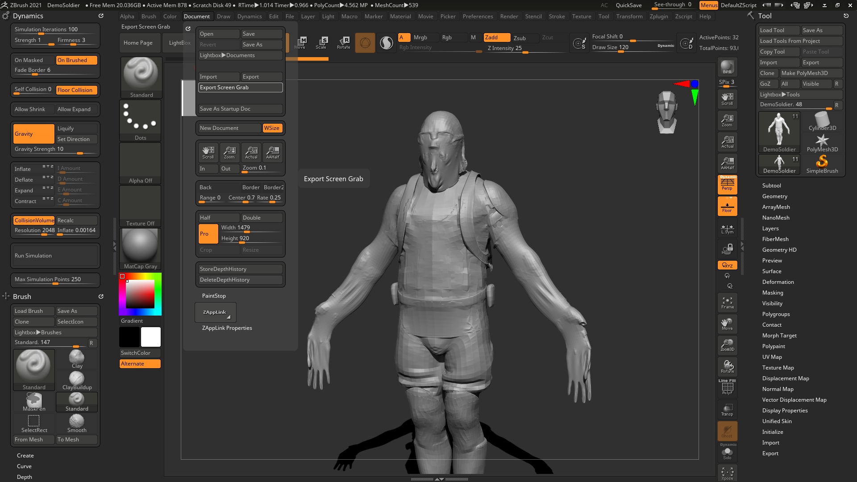Toggle Floor visibility in right sidebar

[x=727, y=207]
